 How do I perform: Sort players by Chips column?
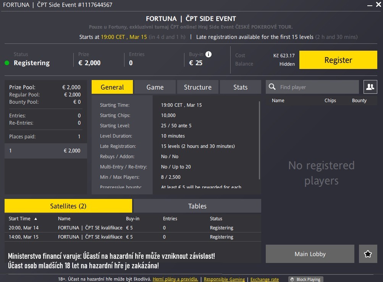click(330, 101)
